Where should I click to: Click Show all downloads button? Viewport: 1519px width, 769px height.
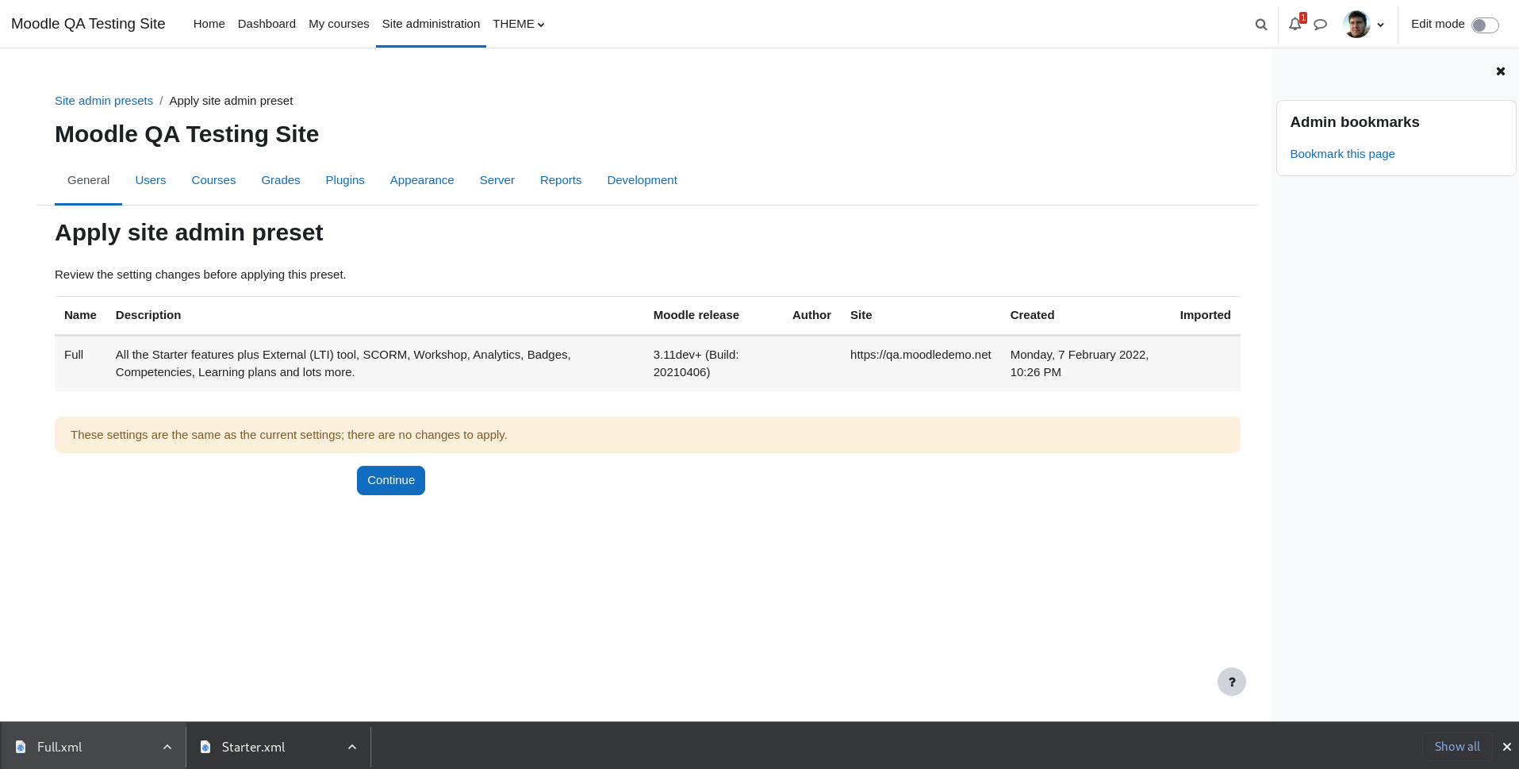coord(1457,747)
